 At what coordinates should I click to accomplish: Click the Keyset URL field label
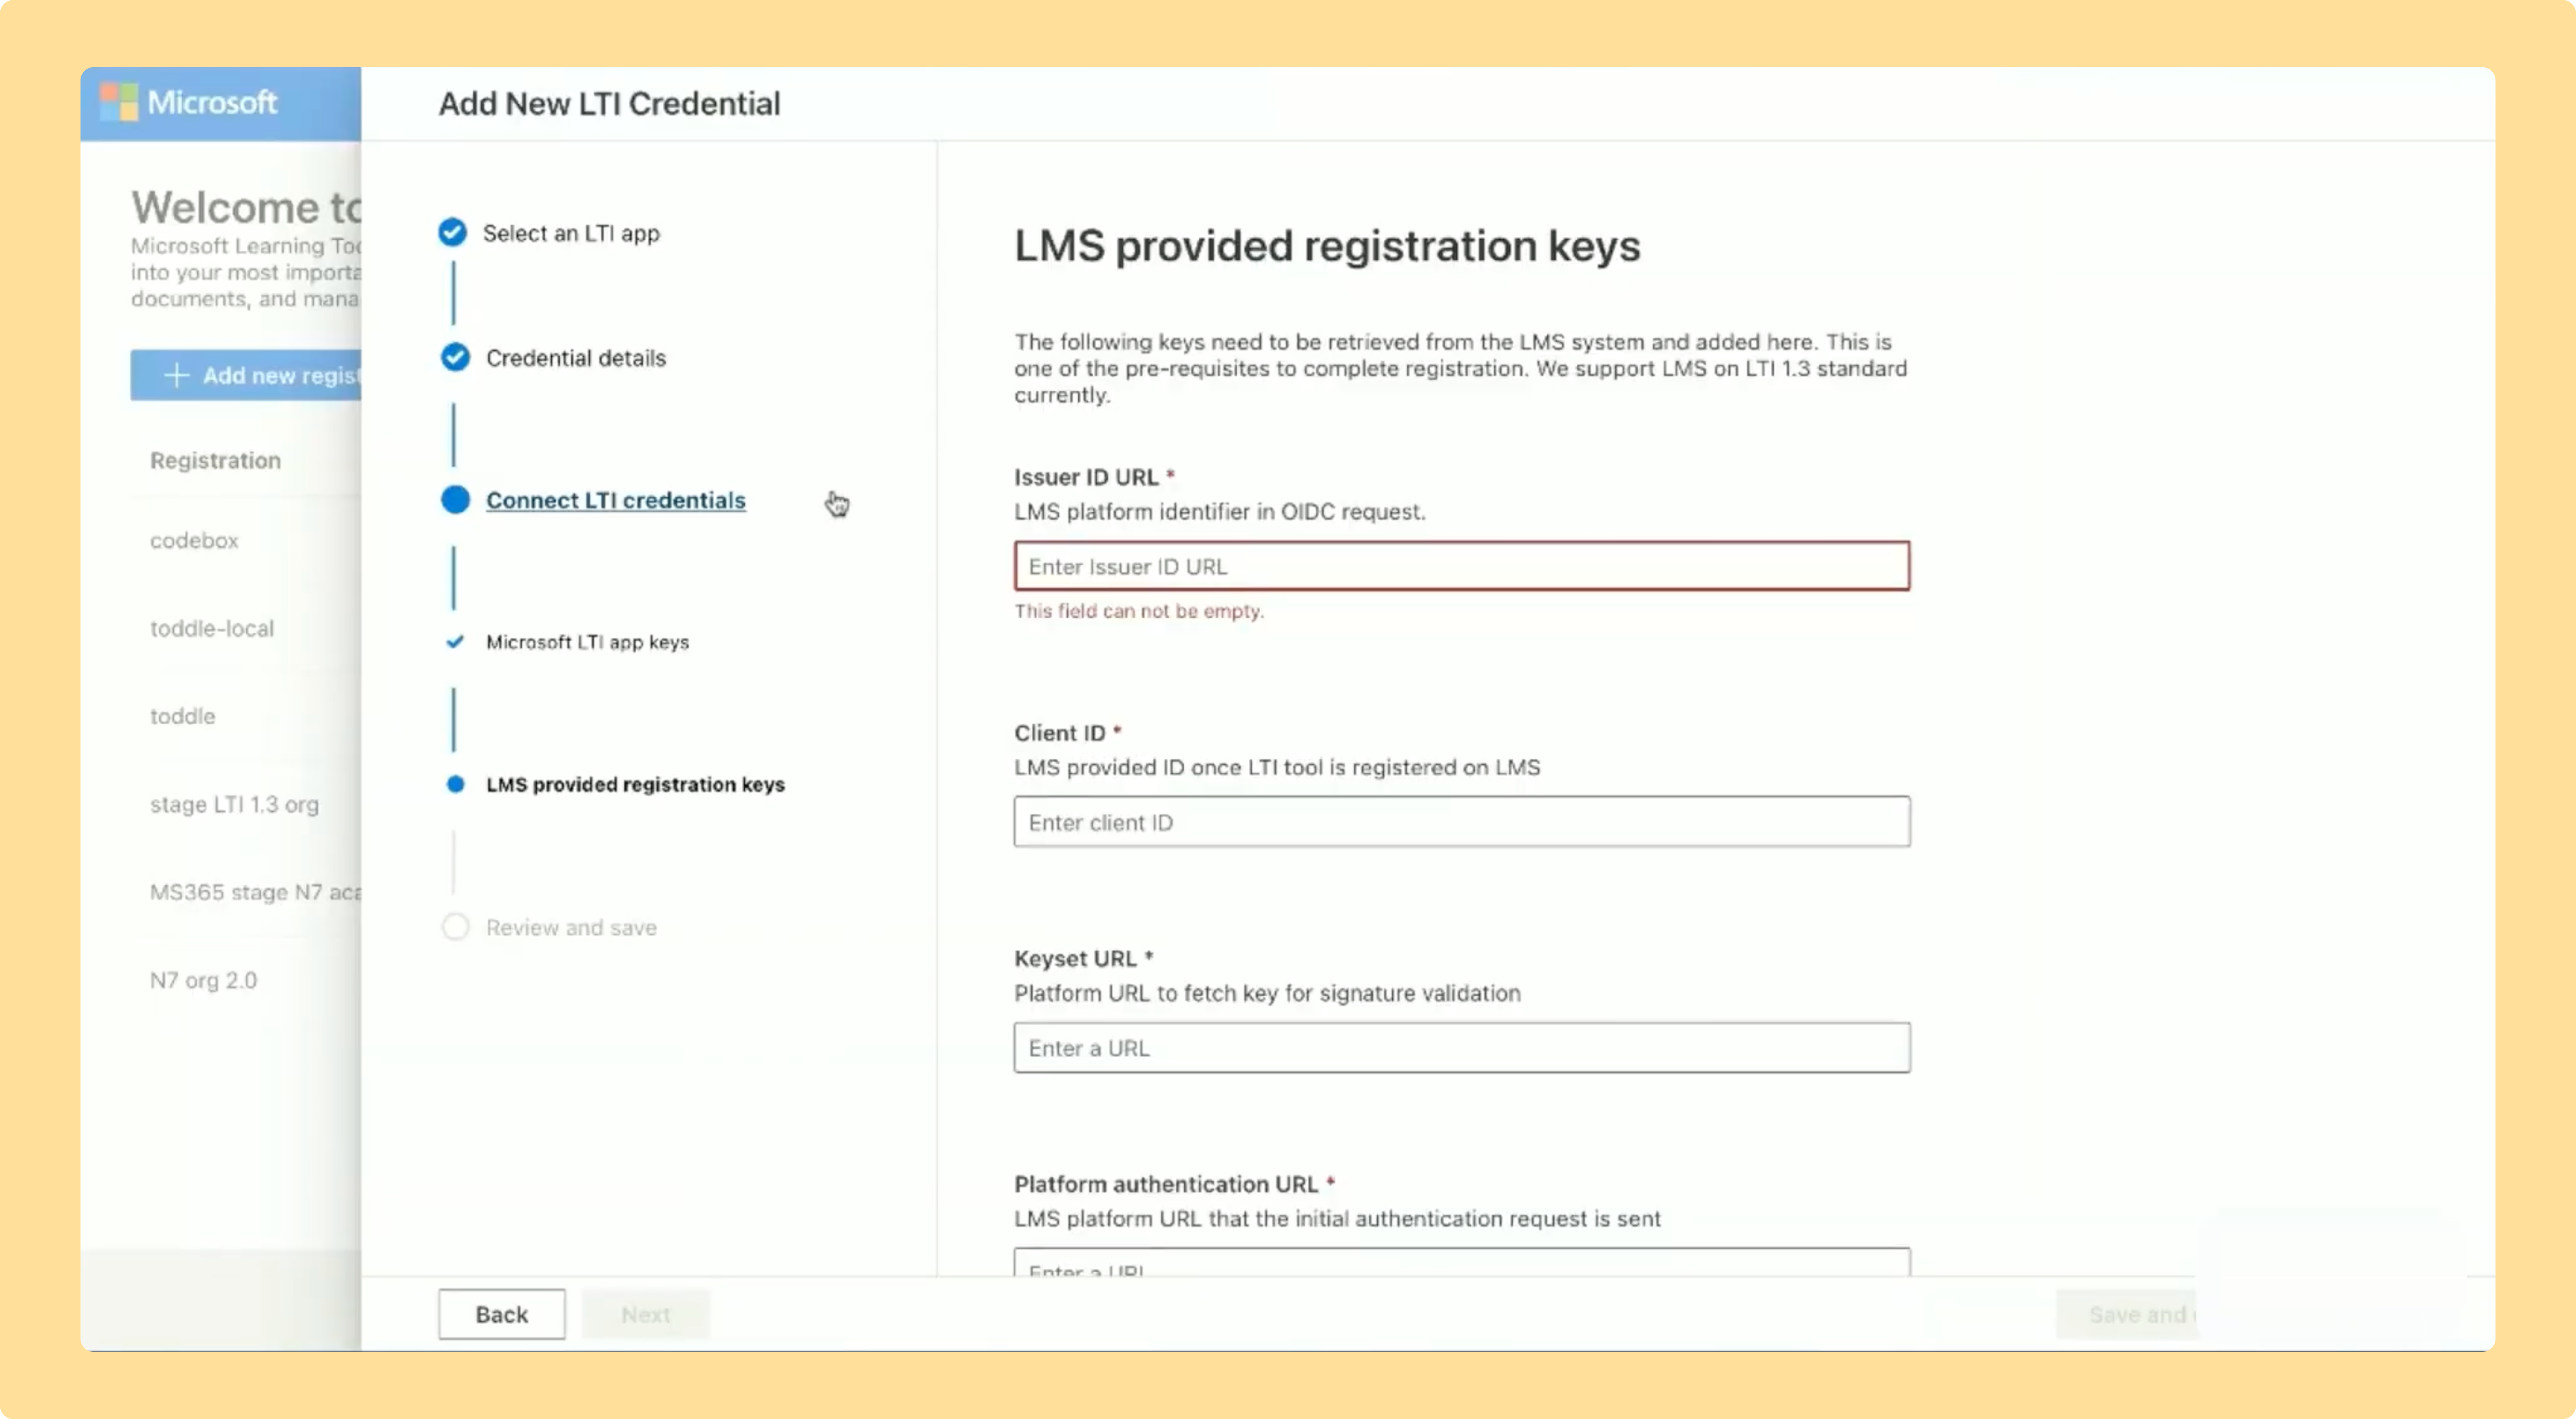(x=1075, y=958)
